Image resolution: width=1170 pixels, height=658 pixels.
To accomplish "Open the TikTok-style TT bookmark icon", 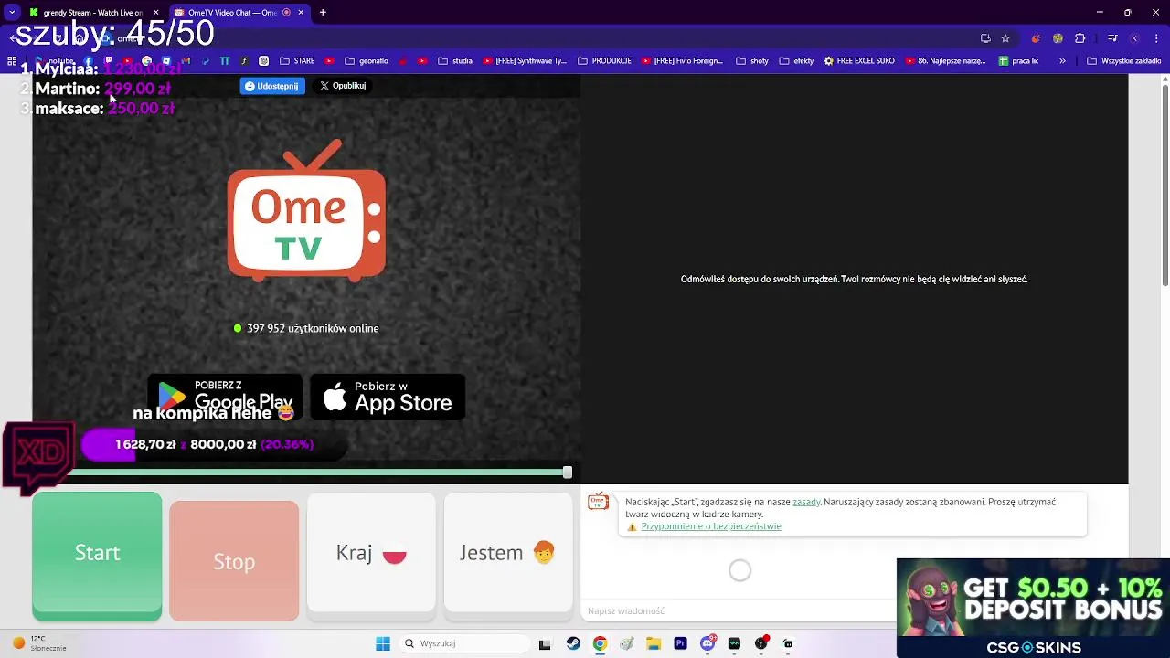I will click(224, 61).
